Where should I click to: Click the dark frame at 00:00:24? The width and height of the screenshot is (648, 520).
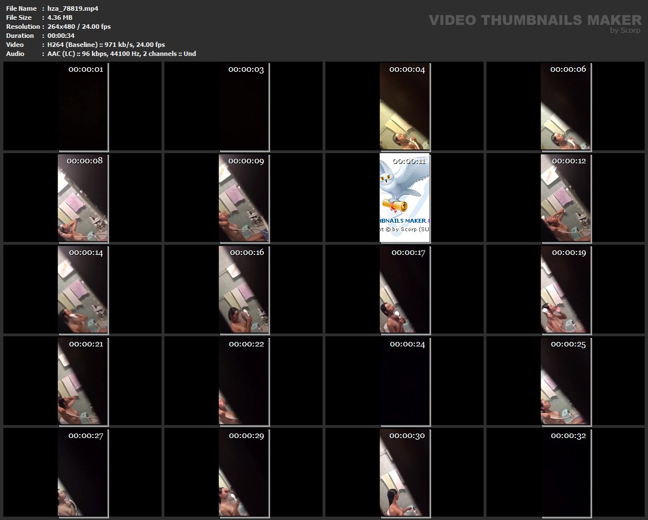[x=405, y=382]
